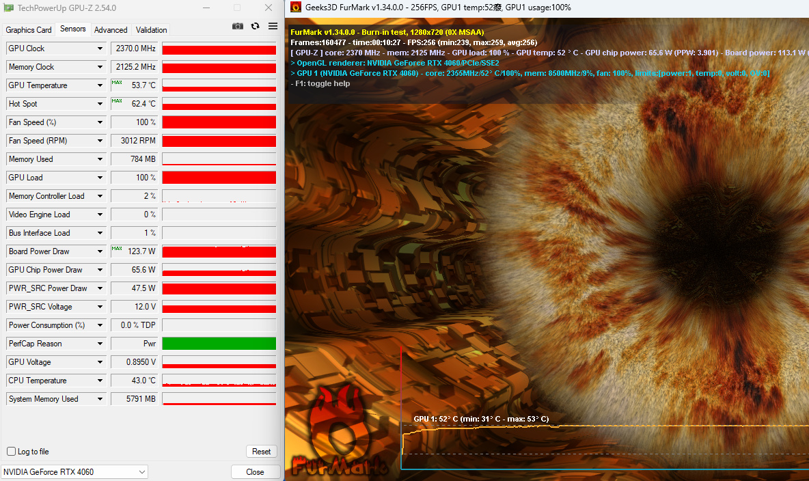This screenshot has width=809, height=481.
Task: Click the GPU Voltage value 0.8950 V
Action: pyautogui.click(x=134, y=362)
